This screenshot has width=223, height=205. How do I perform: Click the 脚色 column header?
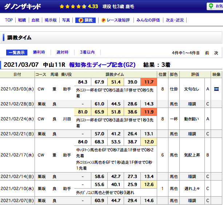(x=174, y=74)
